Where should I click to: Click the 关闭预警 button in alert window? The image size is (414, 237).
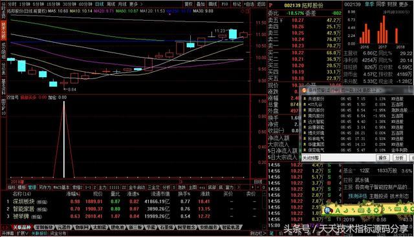coord(311,158)
